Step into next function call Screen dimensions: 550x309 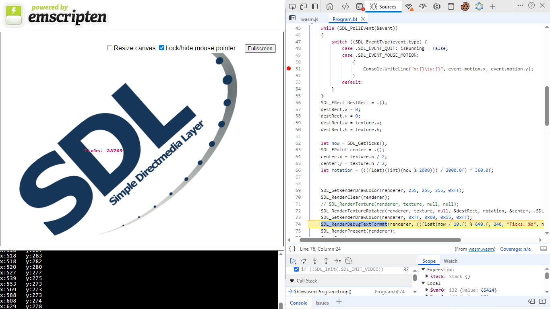point(315,261)
